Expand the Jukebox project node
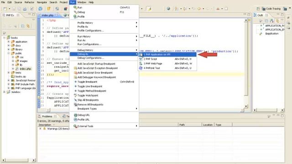Image resolution: width=292 pixels, height=164 pixels. 4,92
